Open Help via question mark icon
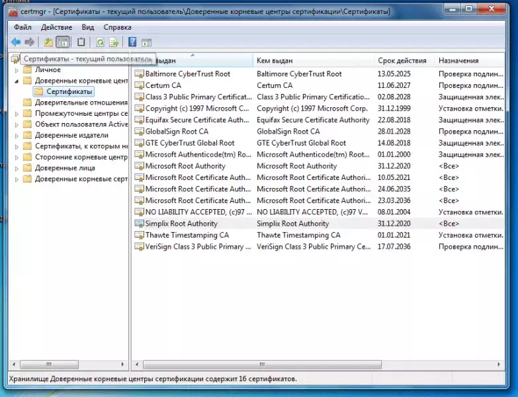The image size is (518, 397). pyautogui.click(x=132, y=42)
